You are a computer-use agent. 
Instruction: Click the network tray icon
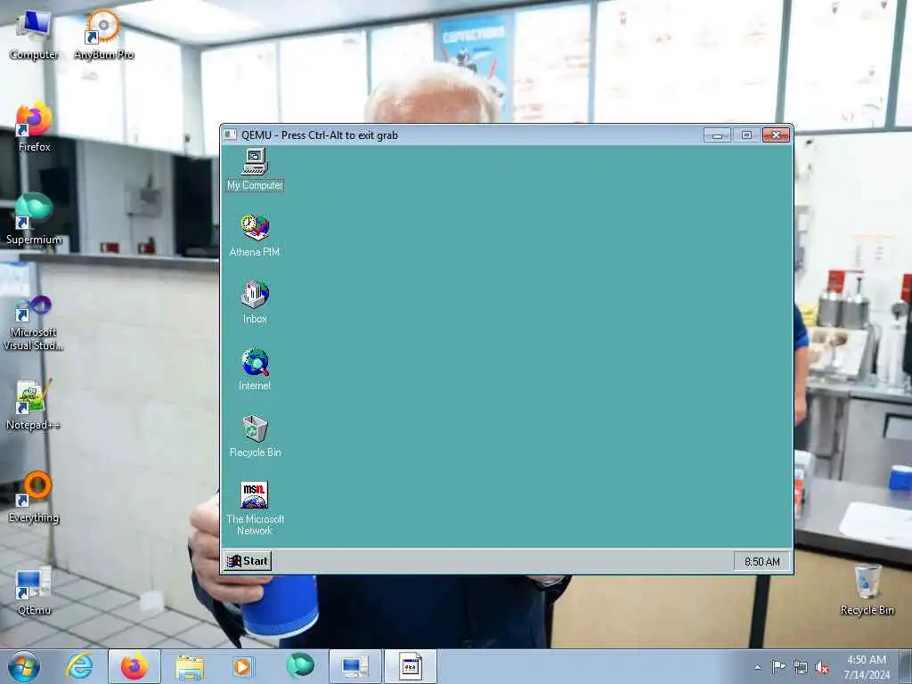tap(801, 668)
